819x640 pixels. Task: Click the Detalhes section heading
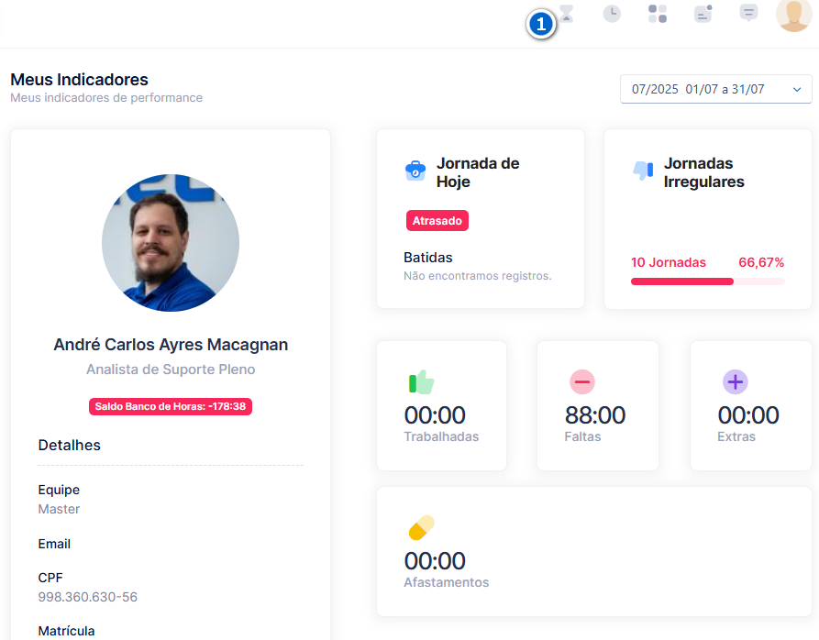click(x=69, y=446)
